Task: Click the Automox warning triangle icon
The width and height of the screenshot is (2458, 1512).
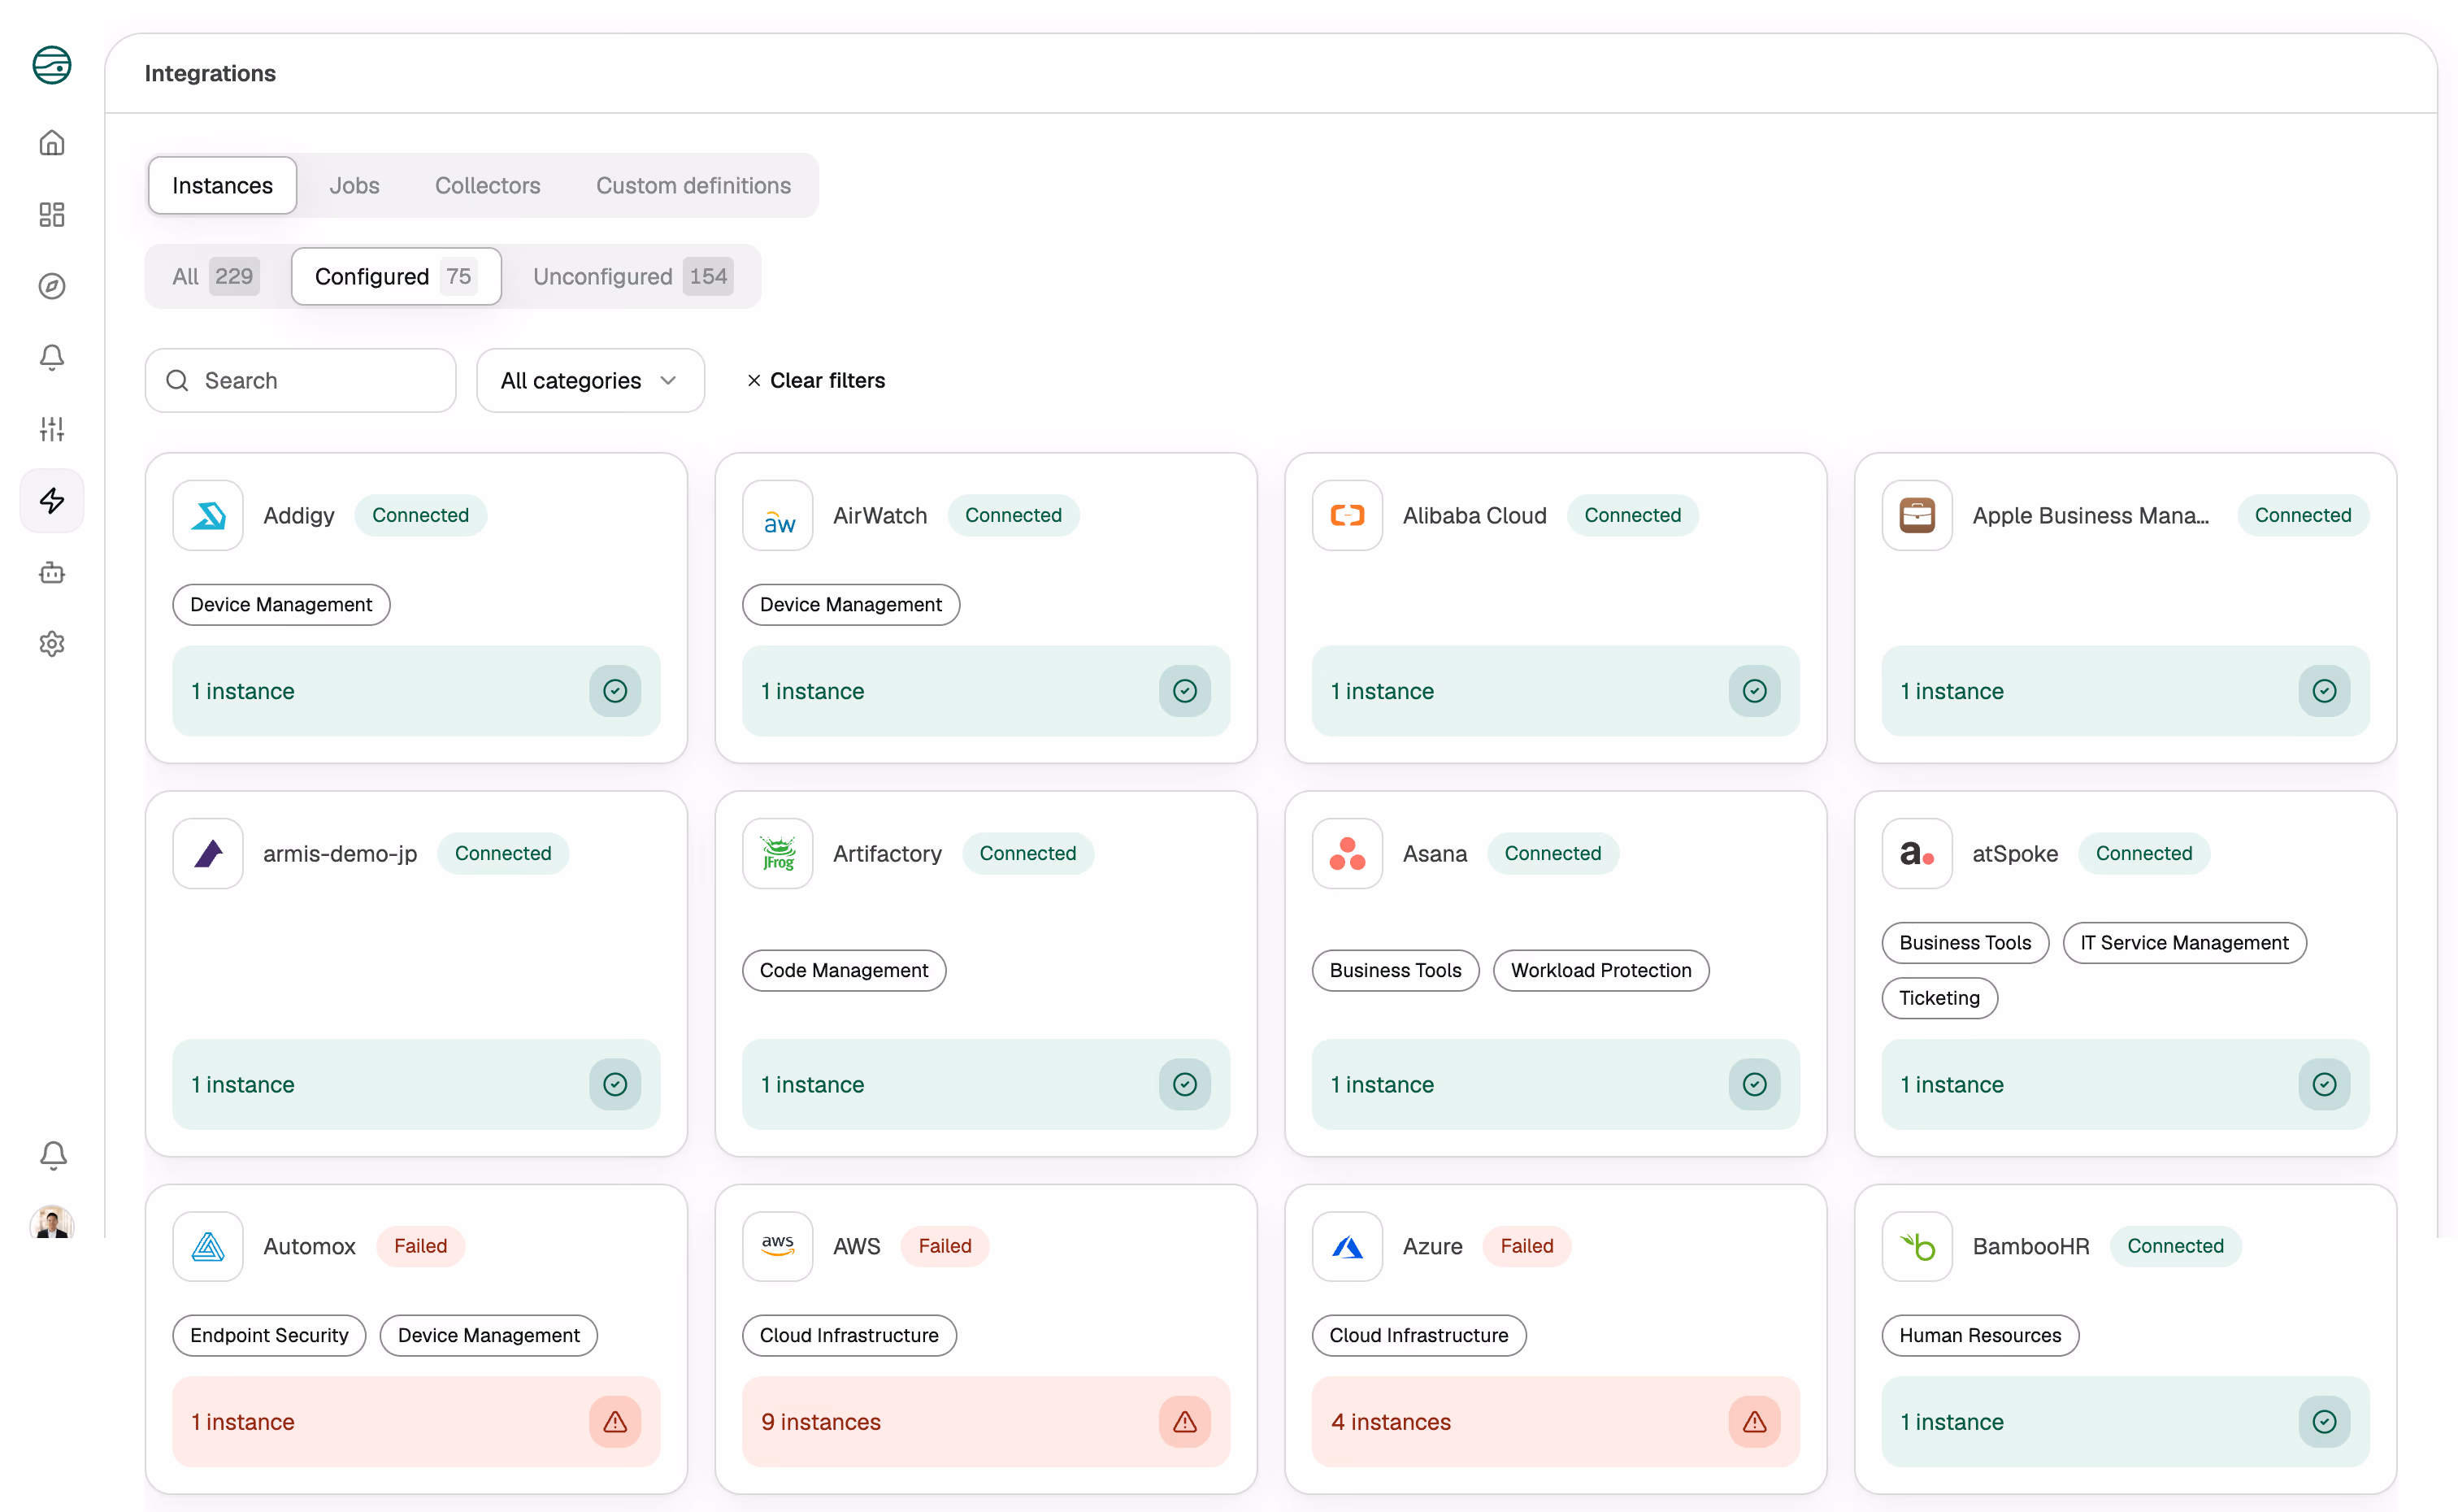Action: 614,1421
